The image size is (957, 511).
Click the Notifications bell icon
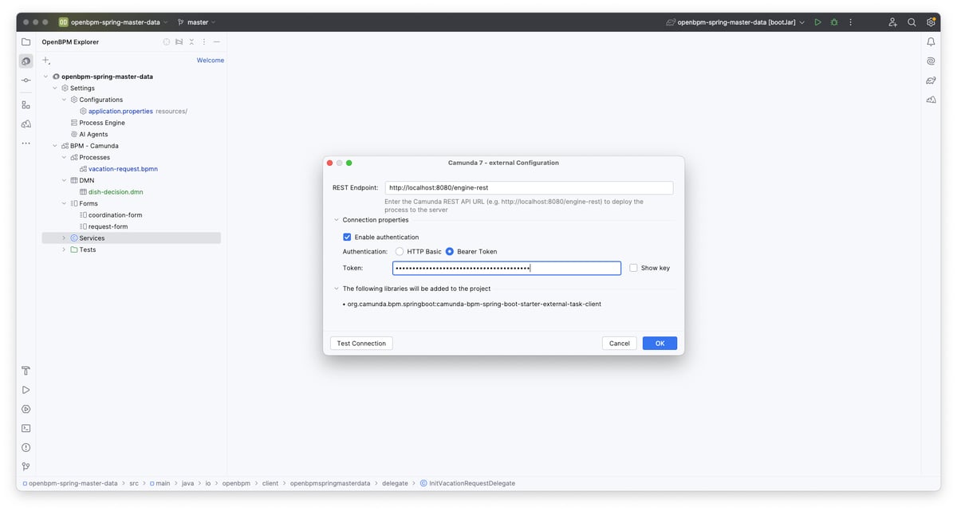[x=931, y=41]
